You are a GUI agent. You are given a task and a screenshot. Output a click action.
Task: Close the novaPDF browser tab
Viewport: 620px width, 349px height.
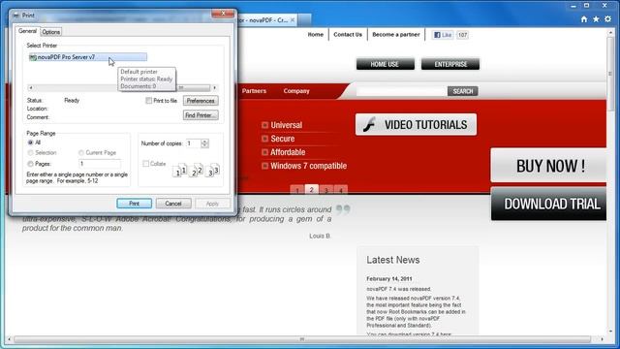coord(293,19)
